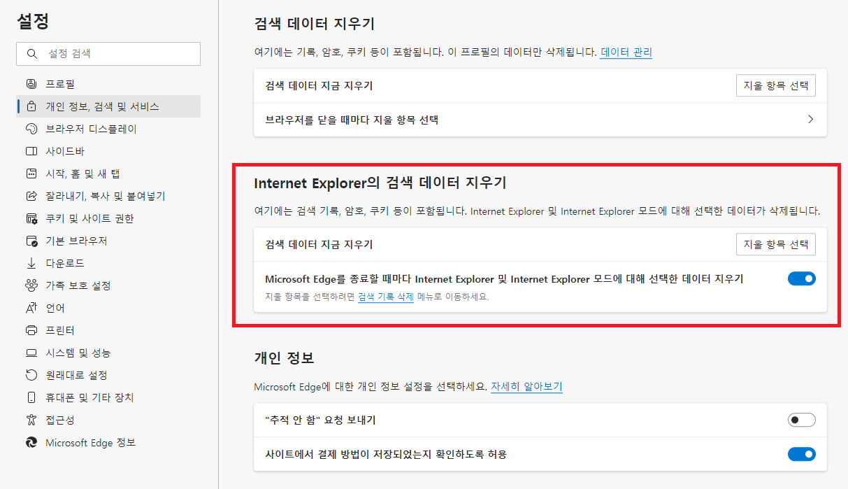The width and height of the screenshot is (848, 489).
Task: Click the 원래대로 설정 reset icon
Action: tap(31, 375)
